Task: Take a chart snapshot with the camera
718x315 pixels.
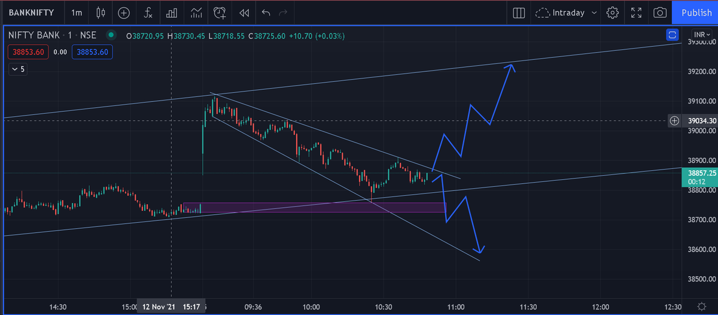Action: tap(660, 12)
